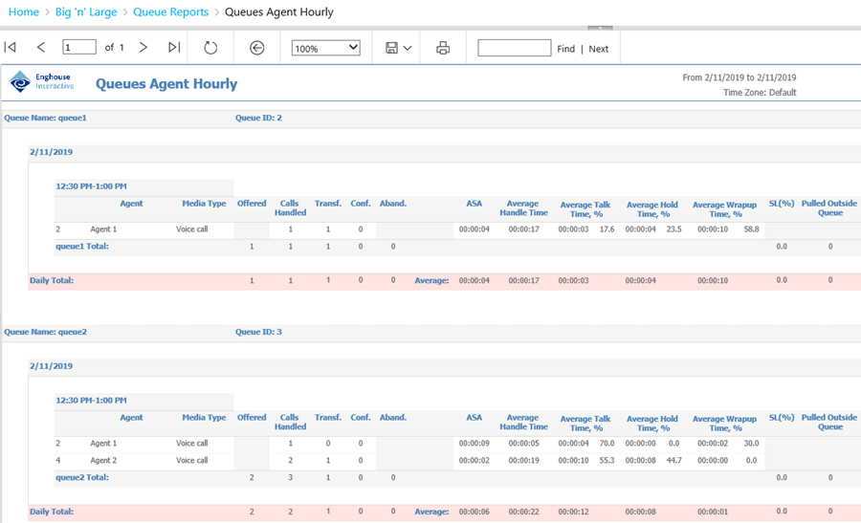Go to the Queue Reports breadcrumb
This screenshot has width=861, height=523.
[170, 12]
